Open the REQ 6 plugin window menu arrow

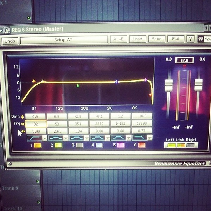(x=1, y=31)
